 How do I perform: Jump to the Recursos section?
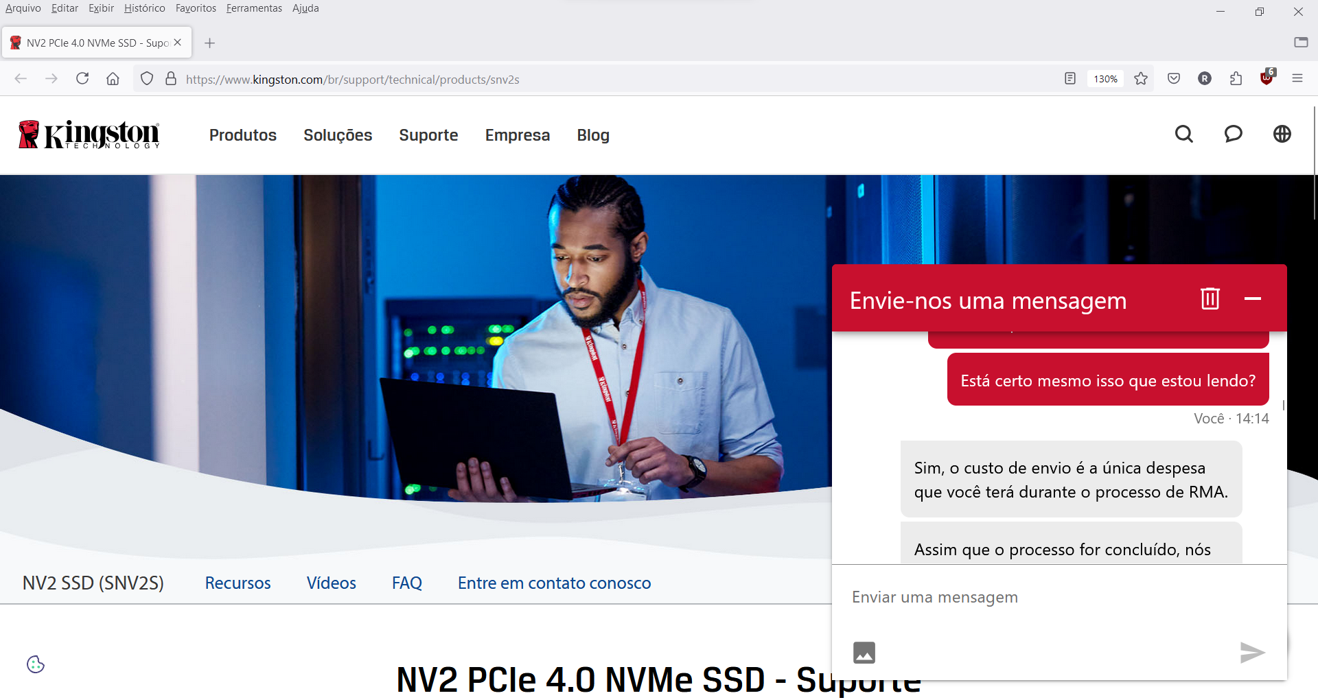coord(238,583)
